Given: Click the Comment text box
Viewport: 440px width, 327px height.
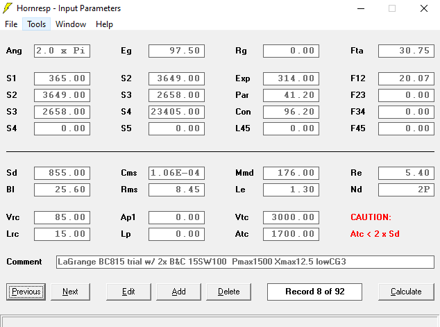Looking at the screenshot, I should pyautogui.click(x=245, y=262).
